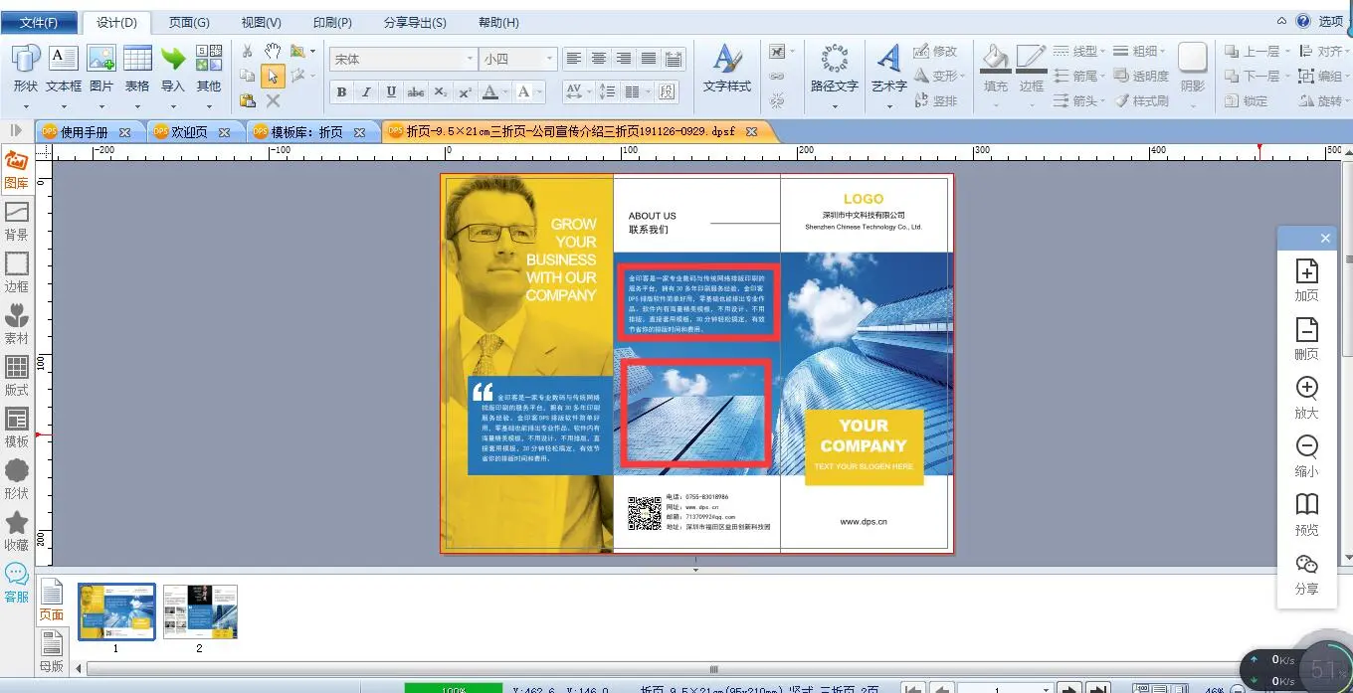This screenshot has height=693, width=1353.
Task: Click the 样式刷 format painter button
Action: point(1142,100)
